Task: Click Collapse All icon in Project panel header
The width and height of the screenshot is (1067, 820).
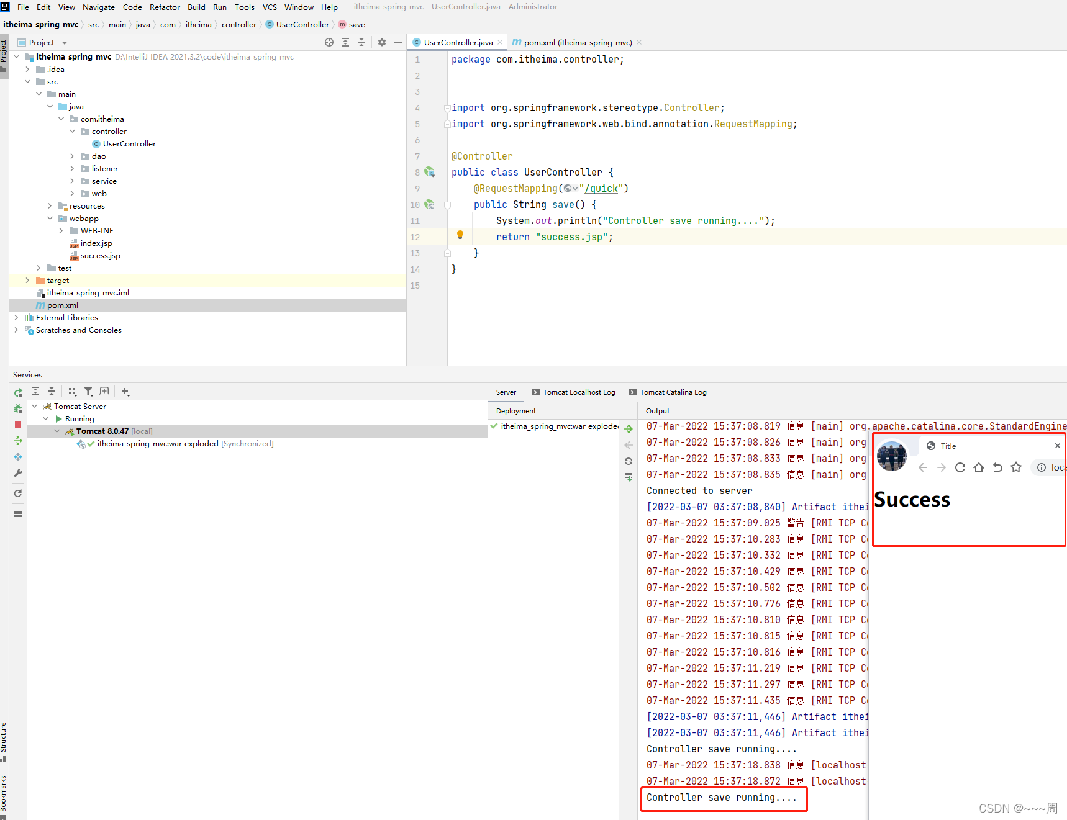Action: (361, 42)
